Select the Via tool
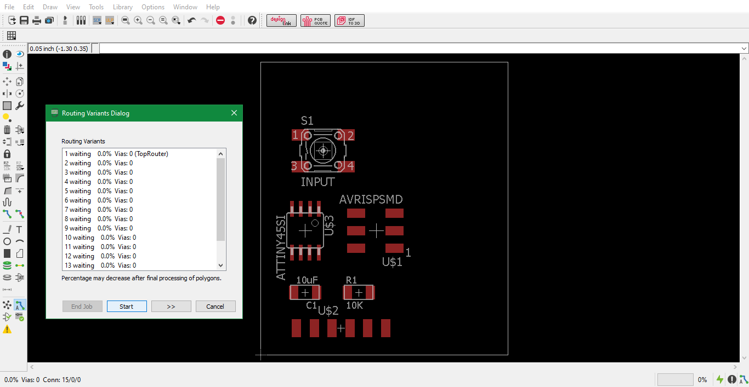 7,265
